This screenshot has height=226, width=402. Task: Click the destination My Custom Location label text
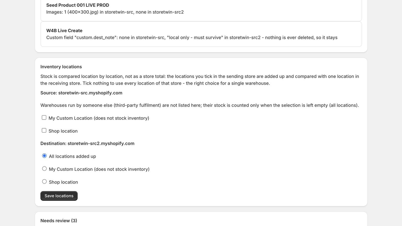[99, 169]
